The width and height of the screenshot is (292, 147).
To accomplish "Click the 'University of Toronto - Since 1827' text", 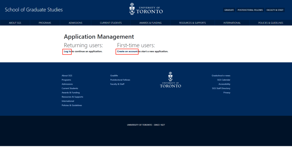I will click(146, 125).
